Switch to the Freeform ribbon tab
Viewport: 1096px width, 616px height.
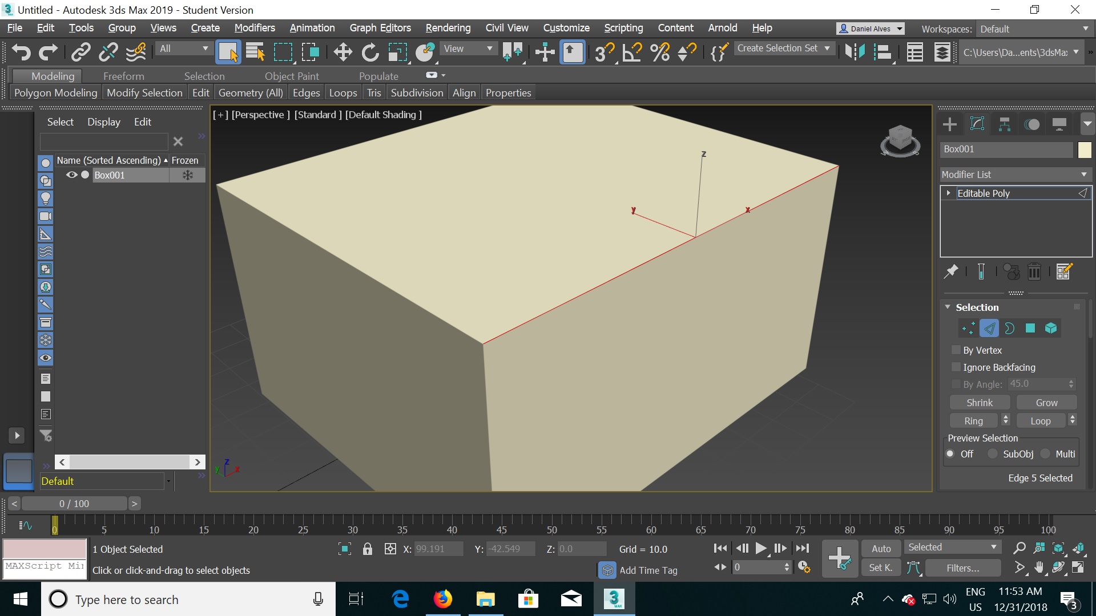[124, 76]
